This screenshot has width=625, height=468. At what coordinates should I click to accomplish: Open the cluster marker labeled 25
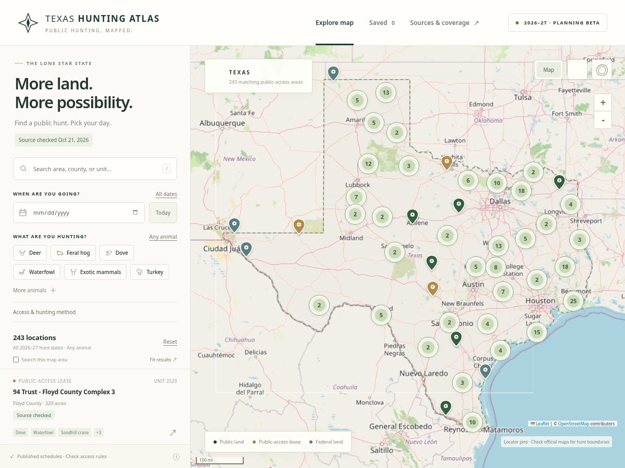(573, 301)
